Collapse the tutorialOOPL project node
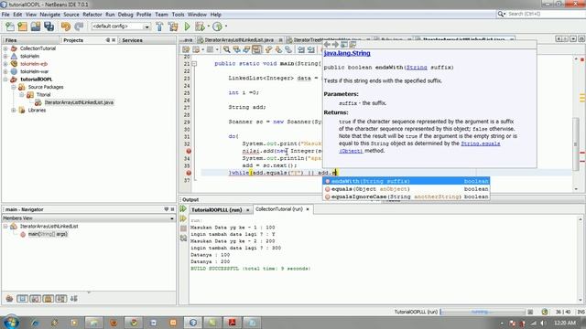The height and width of the screenshot is (329, 586). [5, 80]
